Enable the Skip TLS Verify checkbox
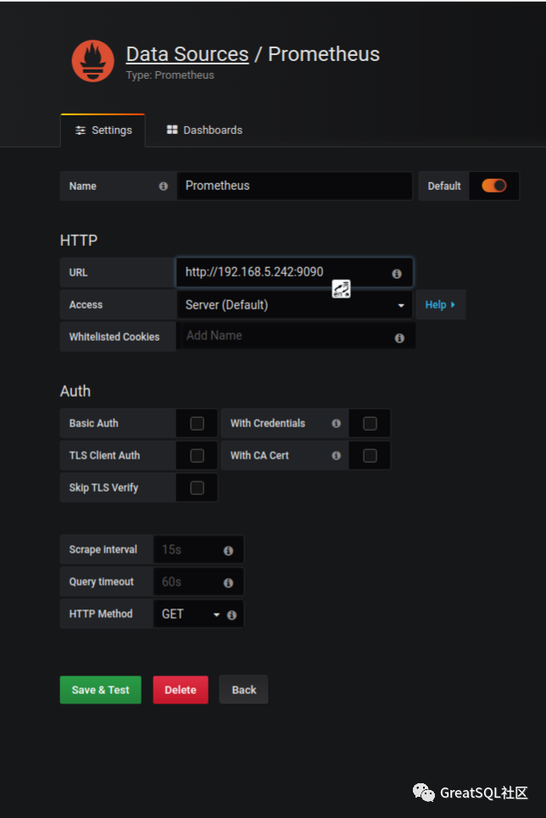Viewport: 546px width, 818px height. (197, 487)
